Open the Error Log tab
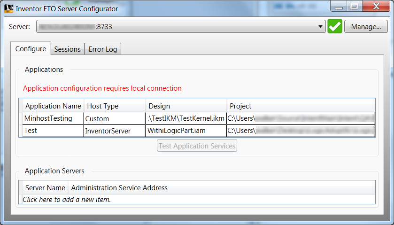Viewport: 394px width, 225px height. pyautogui.click(x=103, y=49)
